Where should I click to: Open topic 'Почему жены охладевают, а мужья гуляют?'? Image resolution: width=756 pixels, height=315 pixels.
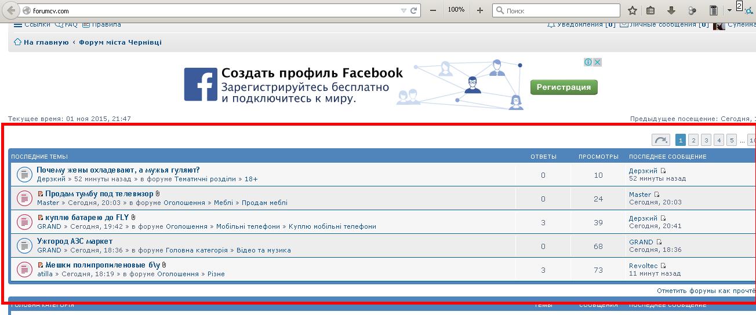(118, 170)
